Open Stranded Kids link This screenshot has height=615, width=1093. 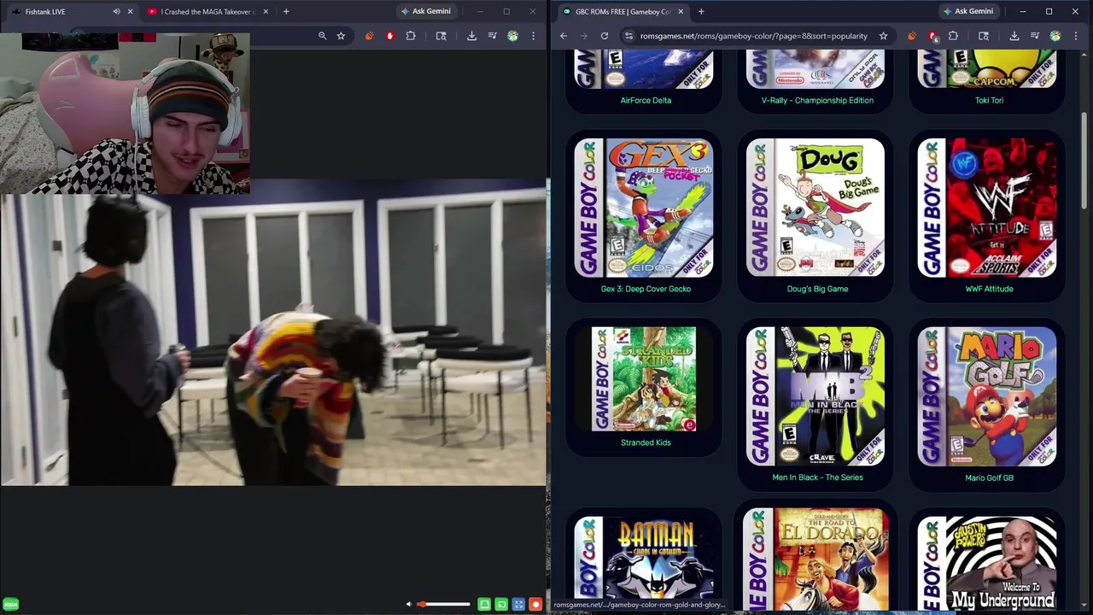646,442
